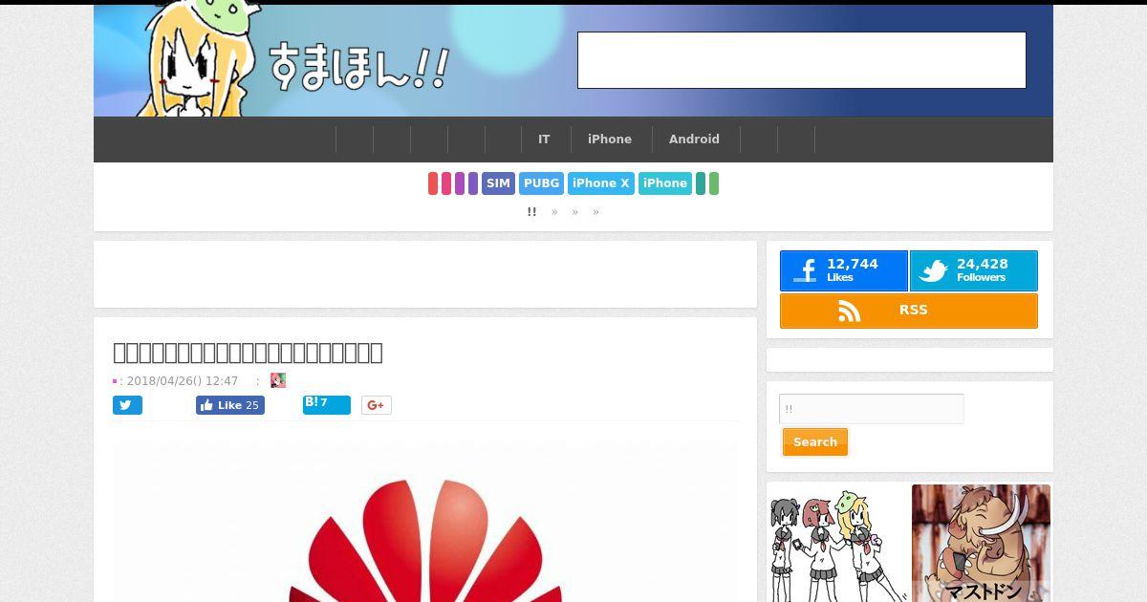
Task: Click the Huawei logo article image
Action: [x=425, y=521]
